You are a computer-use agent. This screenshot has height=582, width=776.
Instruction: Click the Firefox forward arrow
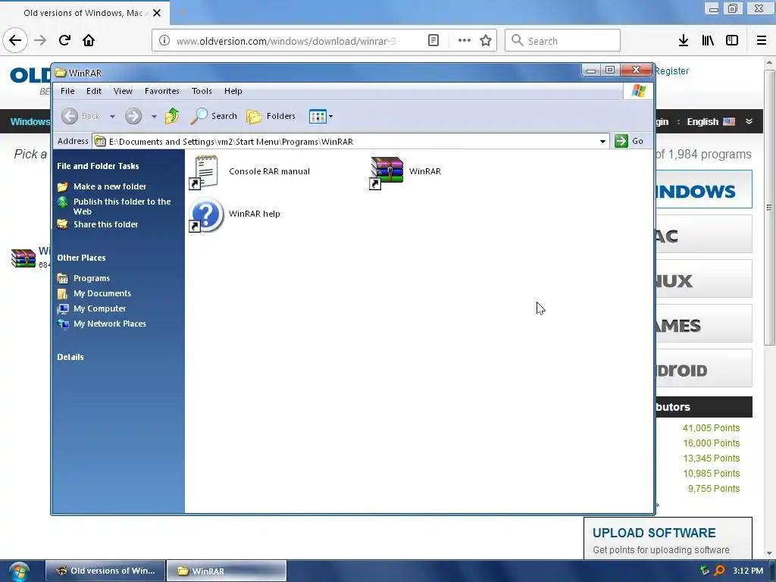[40, 41]
